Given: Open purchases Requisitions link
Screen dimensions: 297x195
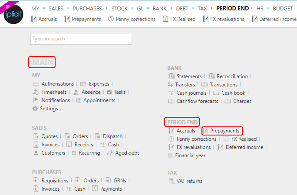Looking at the screenshot, I should coord(55,181).
